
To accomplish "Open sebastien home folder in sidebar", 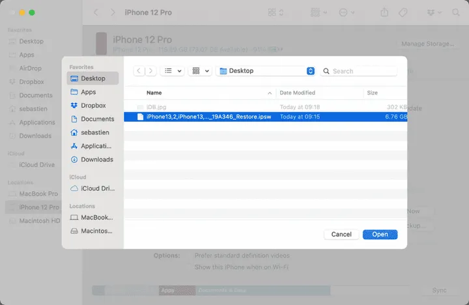I will pyautogui.click(x=96, y=132).
